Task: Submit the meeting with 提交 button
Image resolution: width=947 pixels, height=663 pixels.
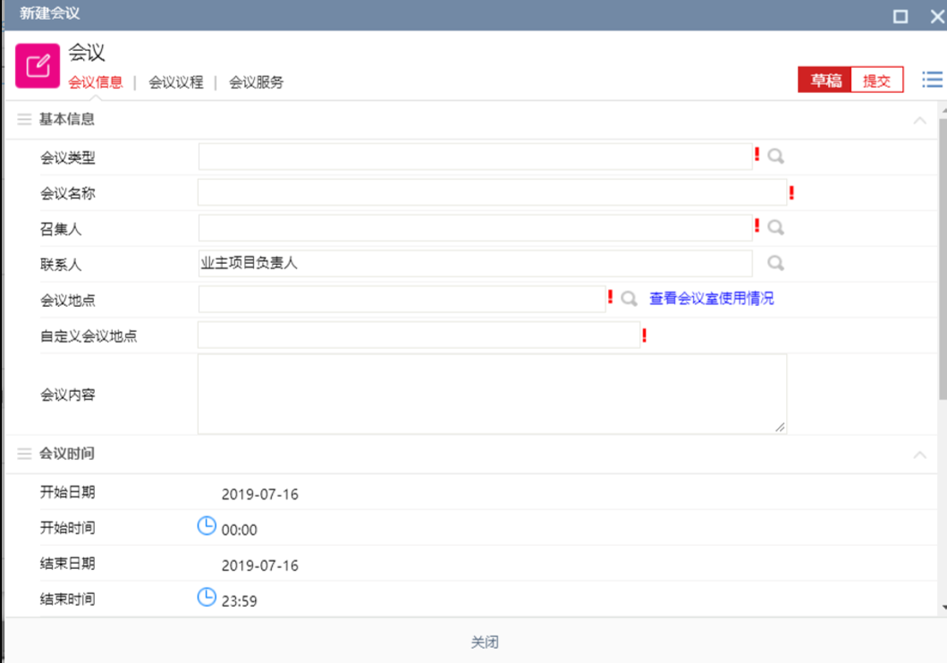Action: point(877,80)
